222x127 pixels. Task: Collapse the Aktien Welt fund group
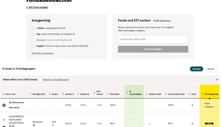click(x=217, y=80)
